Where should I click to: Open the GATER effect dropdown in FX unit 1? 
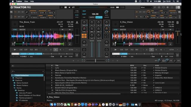[x=42, y=13]
